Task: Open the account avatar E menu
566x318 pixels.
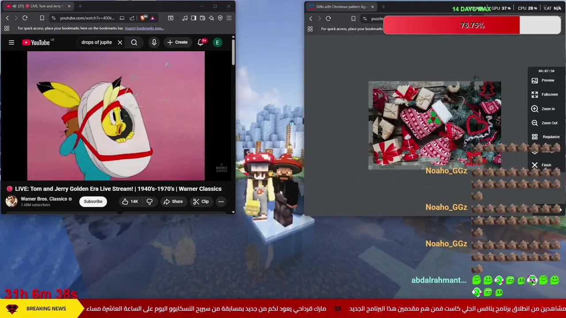Action: pos(217,42)
